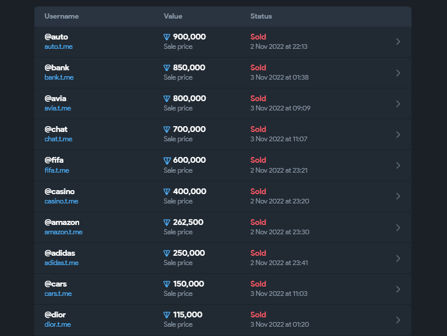Screen dimensions: 447x336
Task: Open the @avia row chevron arrow
Action: (398, 103)
